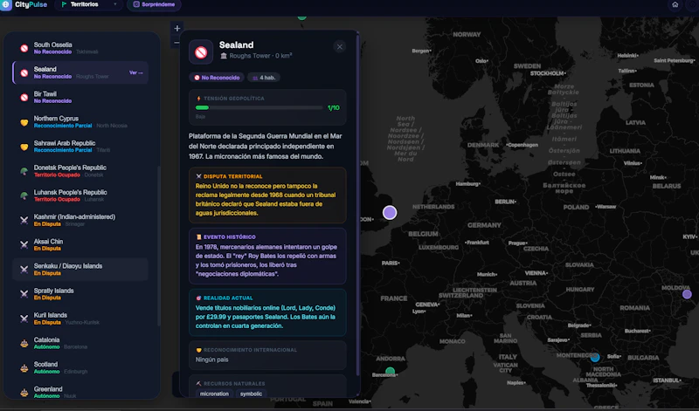Click the geopolitical tension 1/10 progress bar
The image size is (699, 411).
[259, 107]
